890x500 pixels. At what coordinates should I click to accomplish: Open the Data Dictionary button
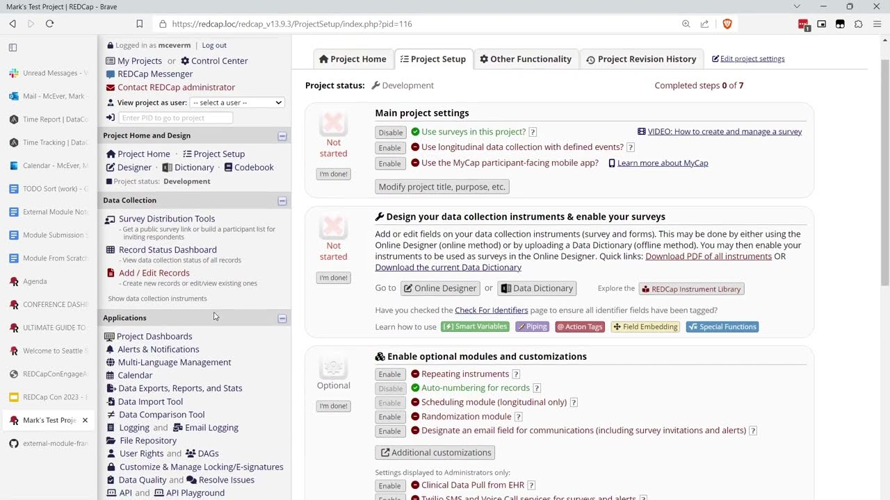point(537,288)
